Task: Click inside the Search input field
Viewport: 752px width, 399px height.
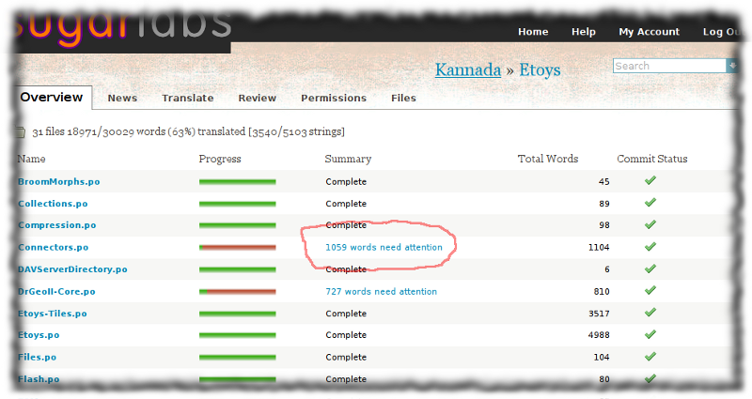Action: click(667, 66)
